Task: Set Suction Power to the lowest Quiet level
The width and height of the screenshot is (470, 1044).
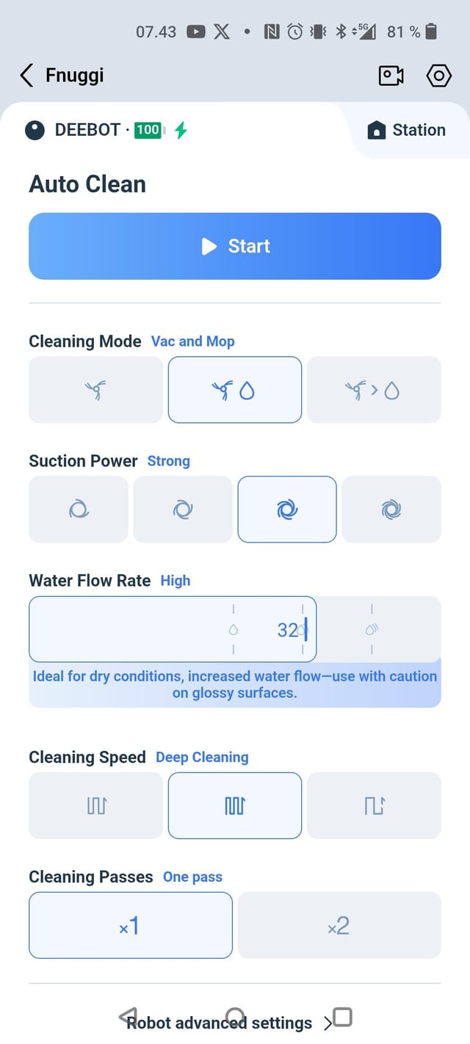Action: point(79,509)
